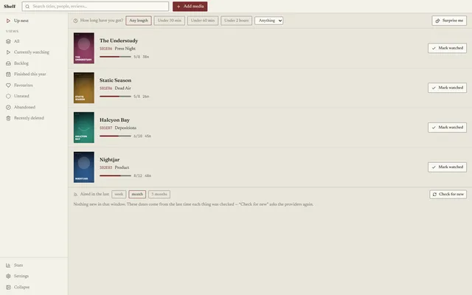The image size is (472, 295).
Task: Select the Under 30 min filter
Action: (x=170, y=21)
